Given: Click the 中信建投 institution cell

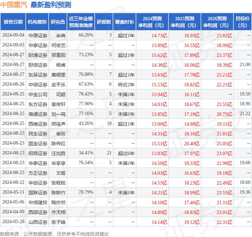Looking at the screenshot, I should [38, 202].
